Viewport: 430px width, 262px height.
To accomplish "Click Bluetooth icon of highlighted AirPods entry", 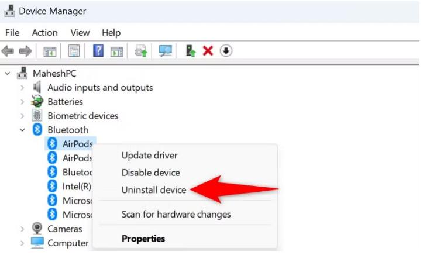I will tap(52, 144).
